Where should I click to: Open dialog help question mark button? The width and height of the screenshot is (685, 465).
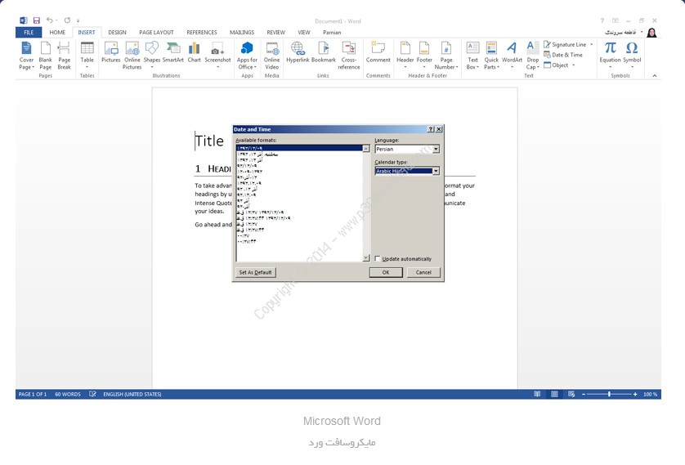click(x=431, y=129)
